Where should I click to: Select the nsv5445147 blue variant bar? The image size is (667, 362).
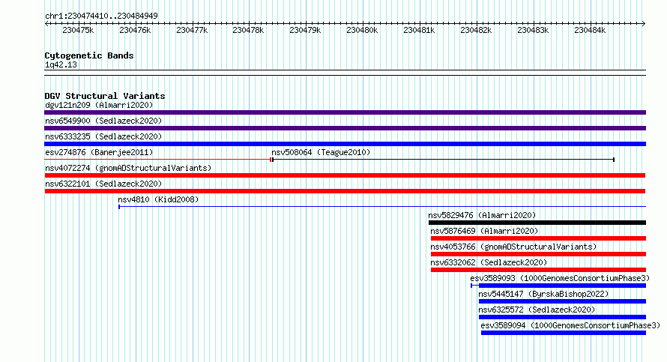click(562, 301)
